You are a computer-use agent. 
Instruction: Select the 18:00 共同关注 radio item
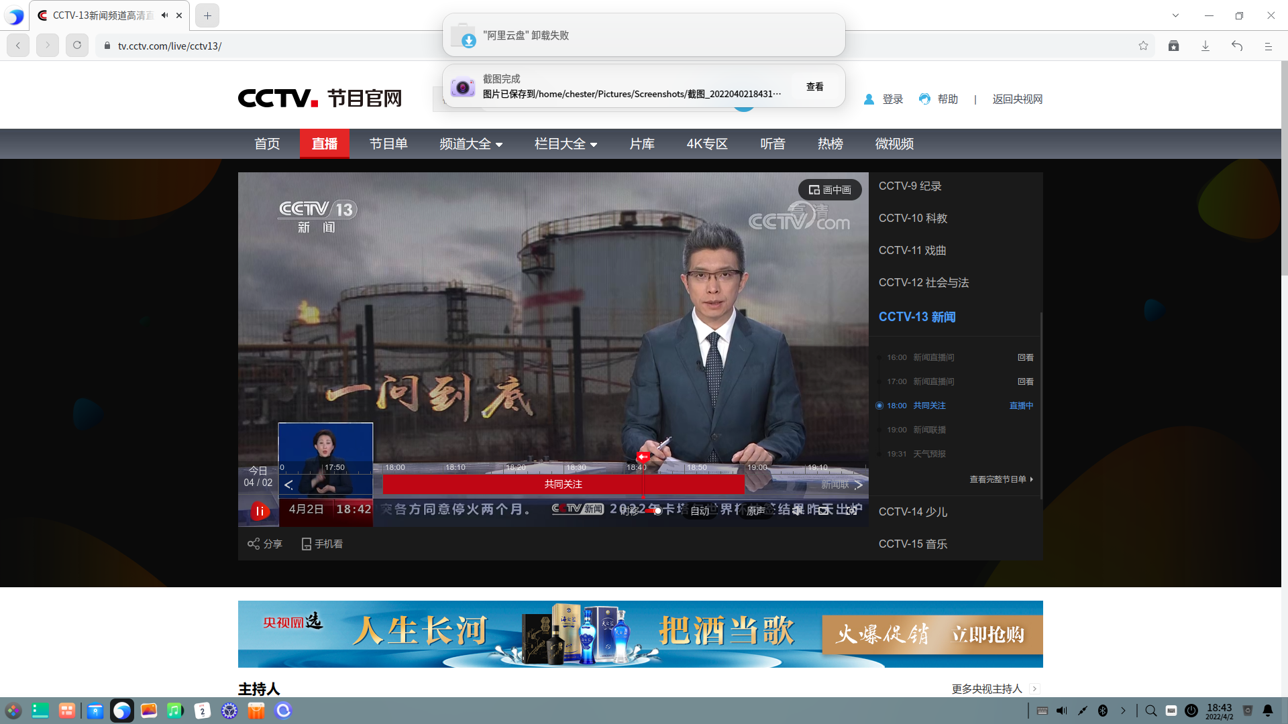click(x=879, y=406)
